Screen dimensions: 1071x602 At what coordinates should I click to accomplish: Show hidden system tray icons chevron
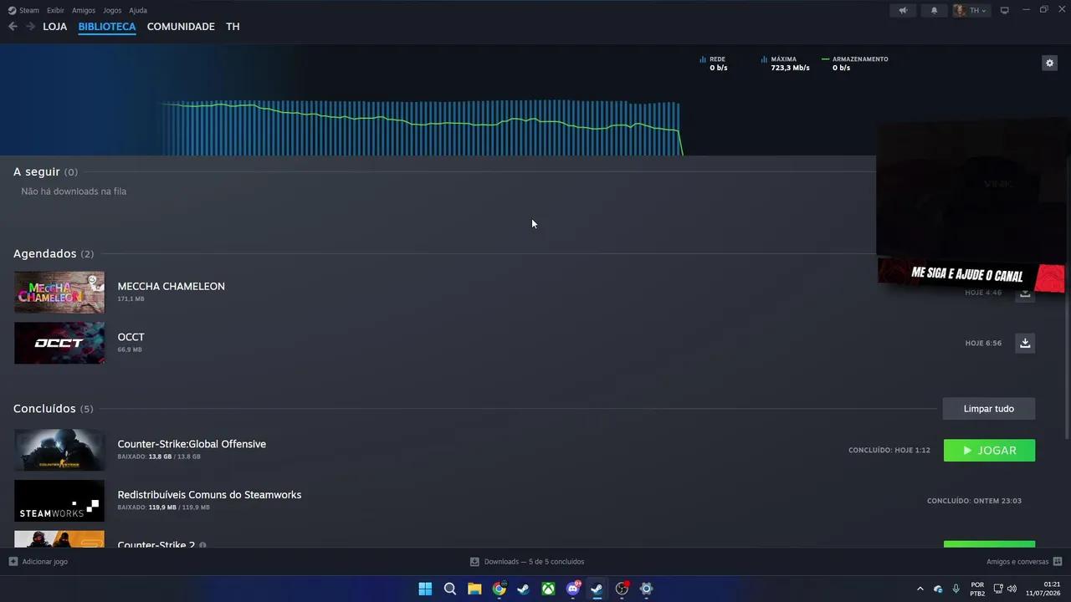coord(920,589)
